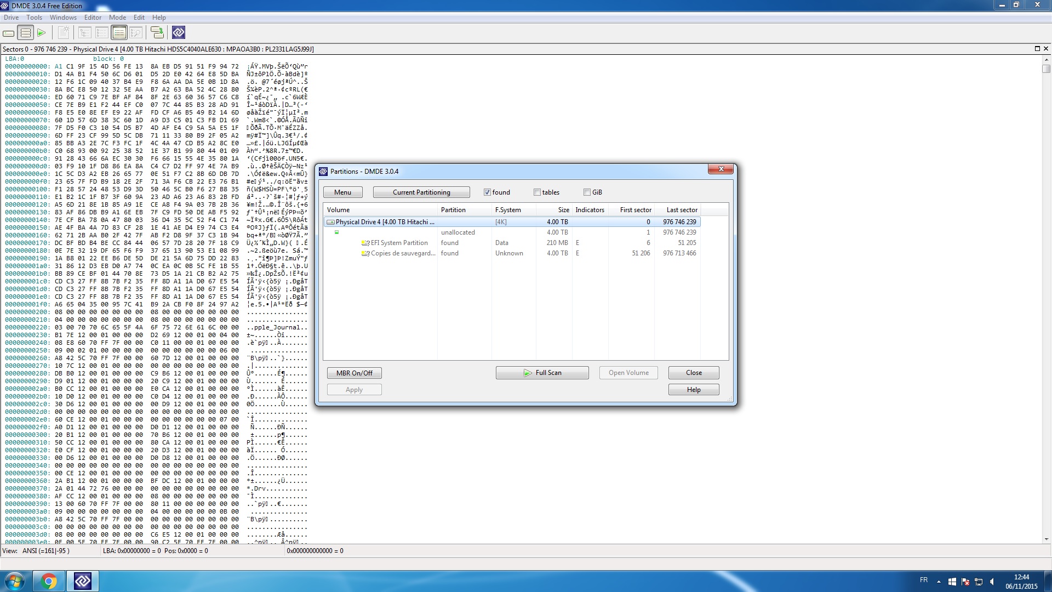The image size is (1052, 592).
Task: Click the greyed-out dotted grid with sun icon
Action: point(64,33)
